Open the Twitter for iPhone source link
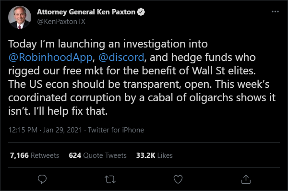This screenshot has height=191, width=288. tap(116, 130)
